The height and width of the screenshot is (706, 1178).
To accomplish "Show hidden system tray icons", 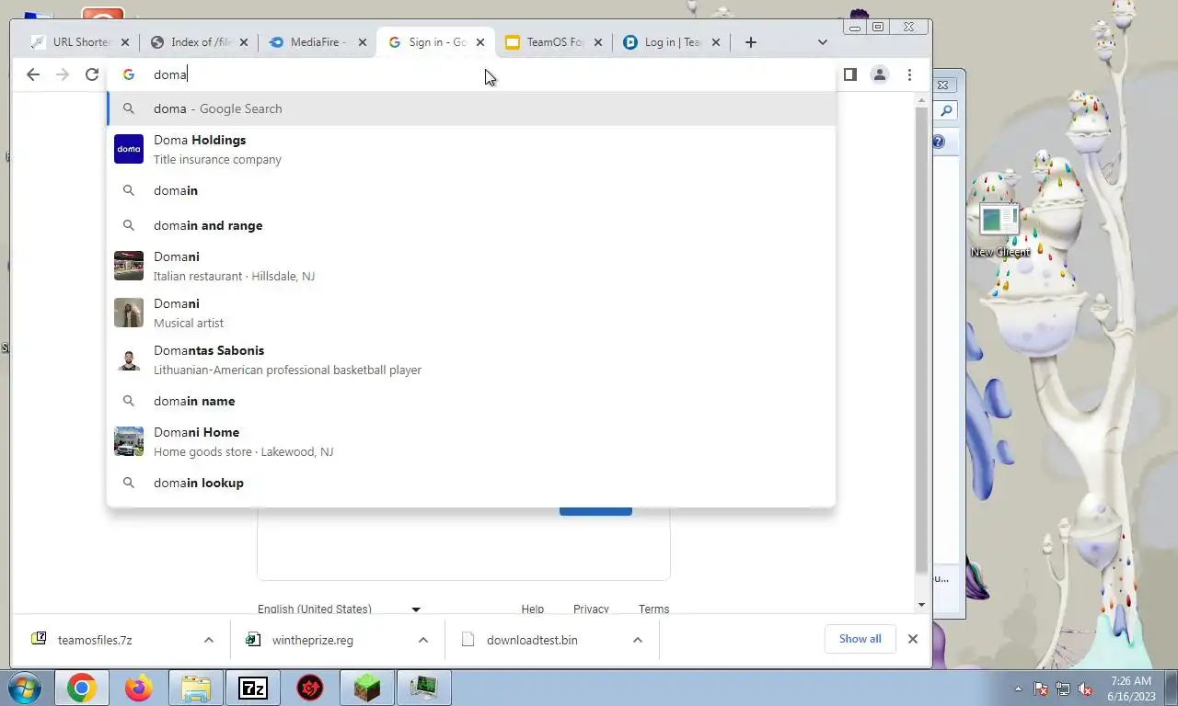I will (1018, 689).
